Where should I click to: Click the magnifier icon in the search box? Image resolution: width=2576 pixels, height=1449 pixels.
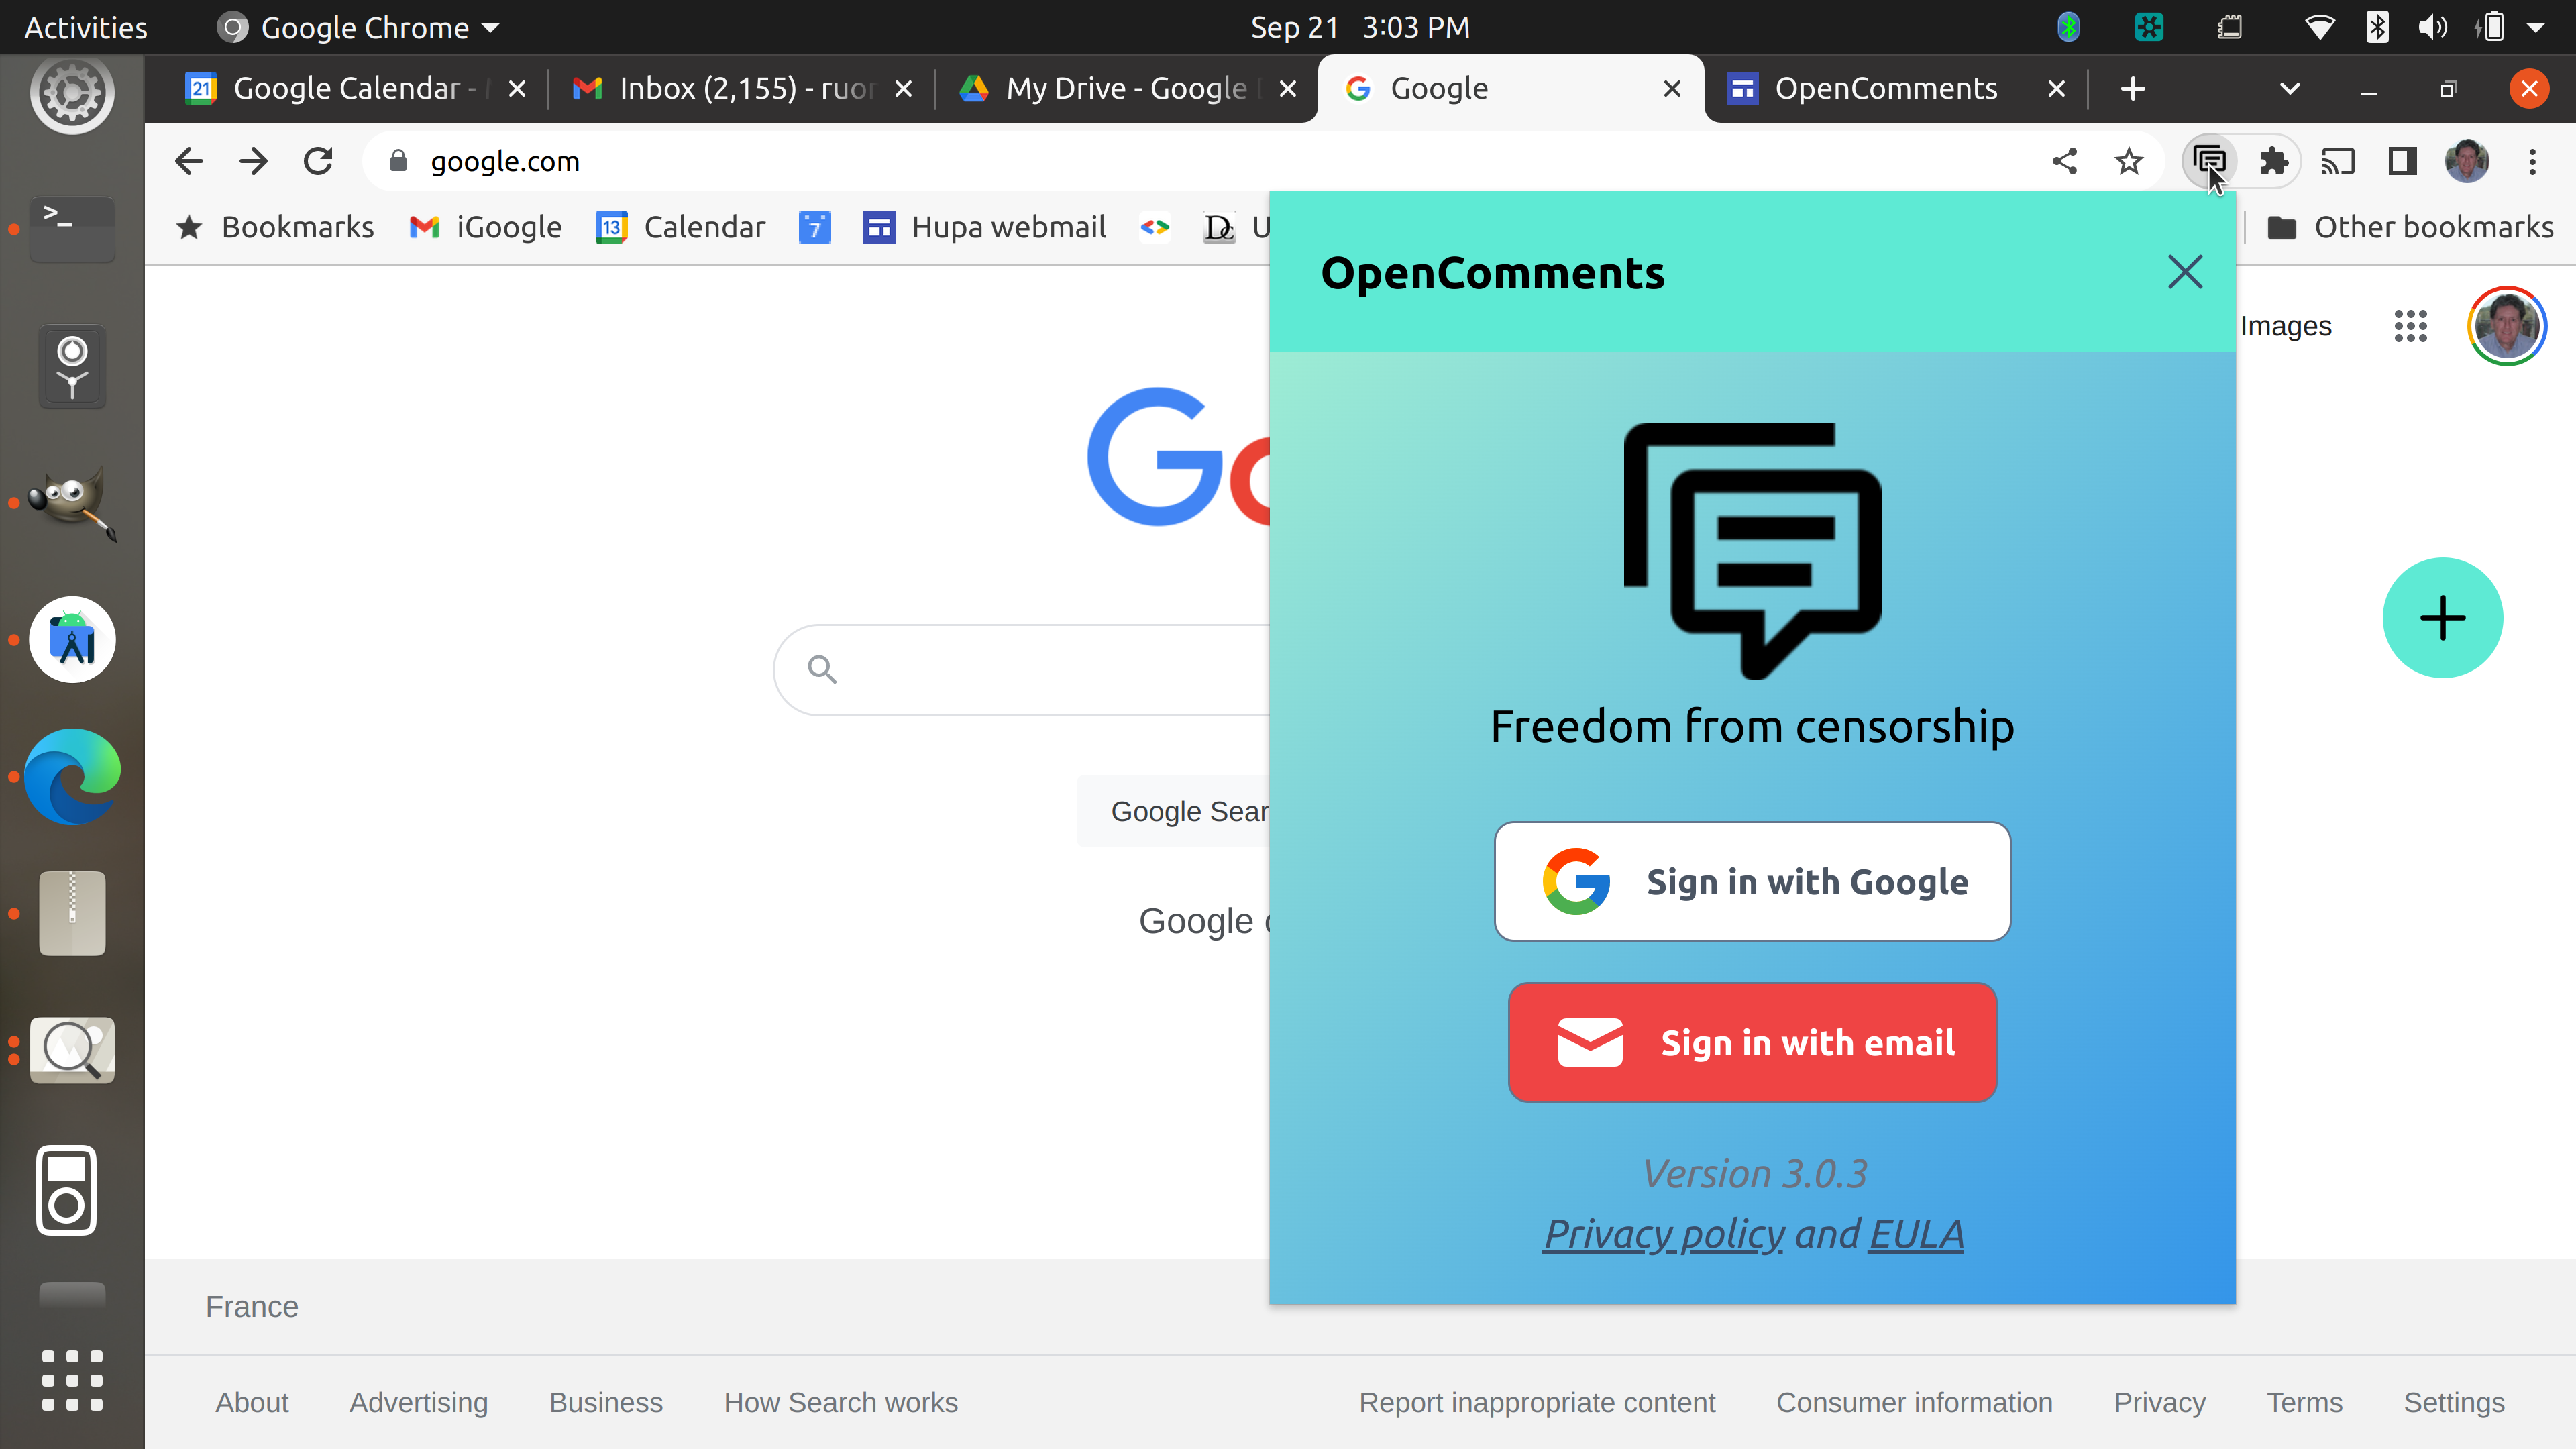click(822, 669)
